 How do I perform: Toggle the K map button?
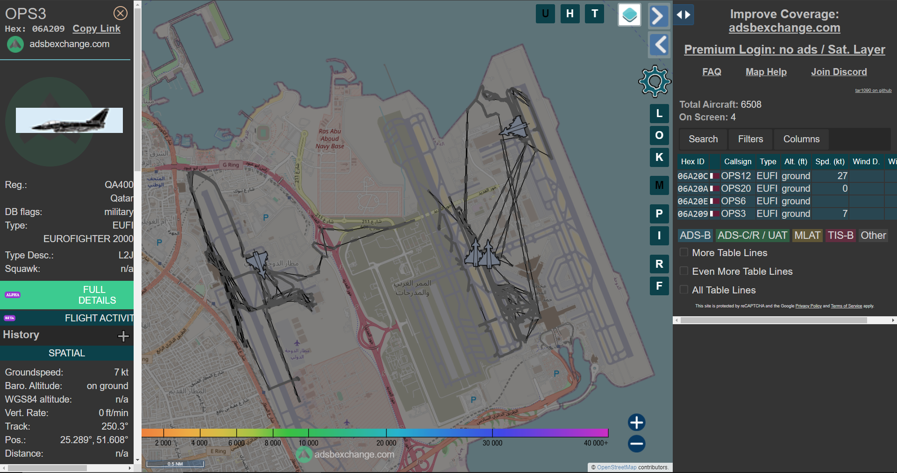coord(659,157)
